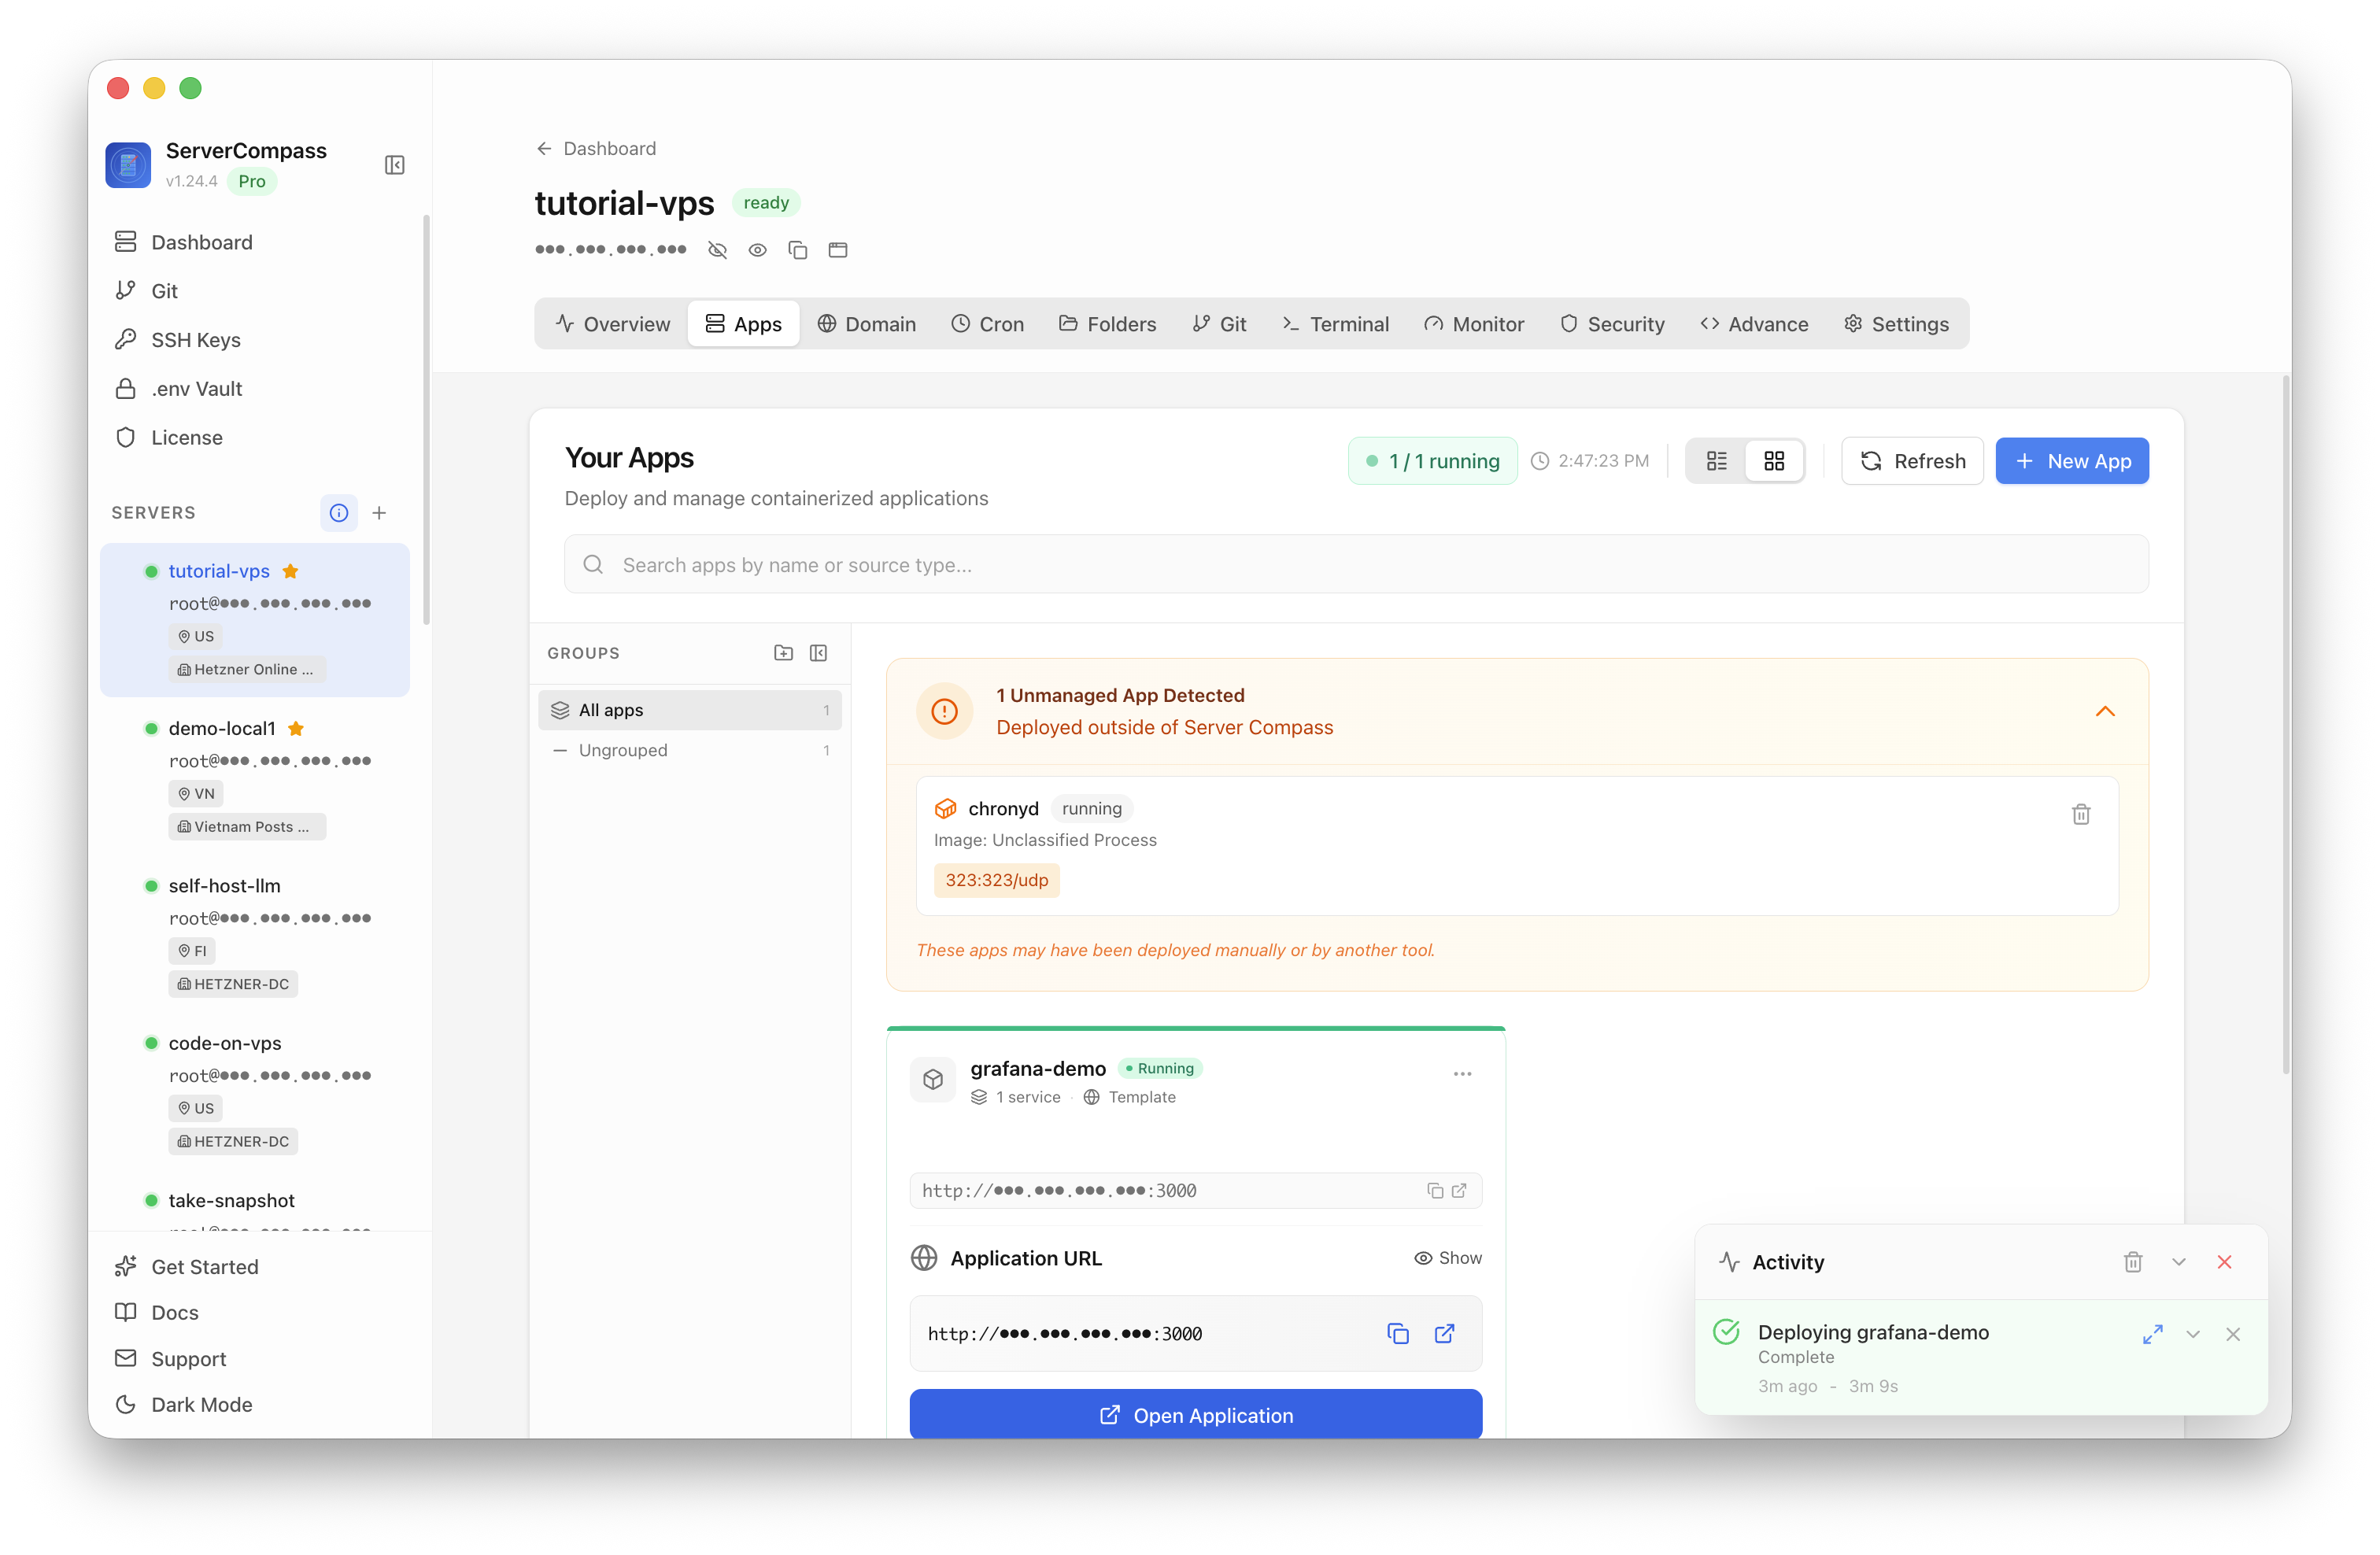Expand Deploying grafana-demo log fullscreen

pos(2152,1334)
